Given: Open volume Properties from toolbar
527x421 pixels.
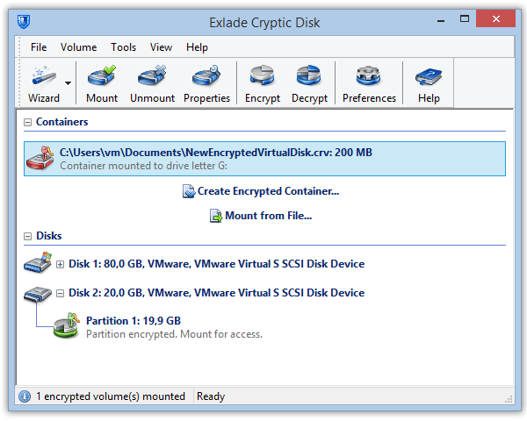Looking at the screenshot, I should (206, 83).
